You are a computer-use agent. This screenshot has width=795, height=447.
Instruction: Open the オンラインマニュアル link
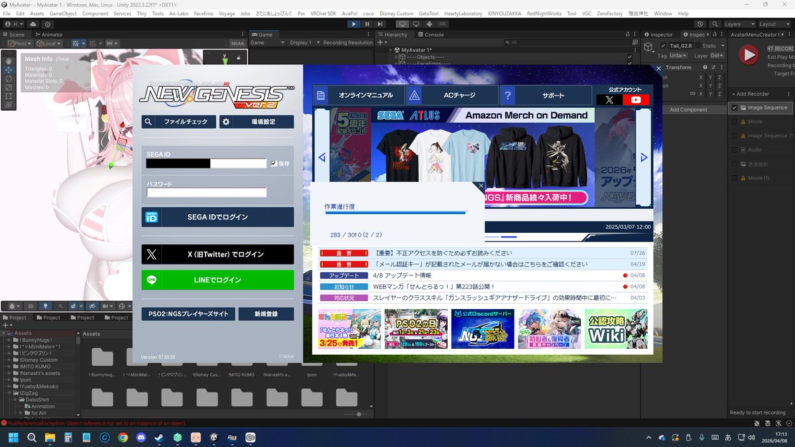pos(359,95)
